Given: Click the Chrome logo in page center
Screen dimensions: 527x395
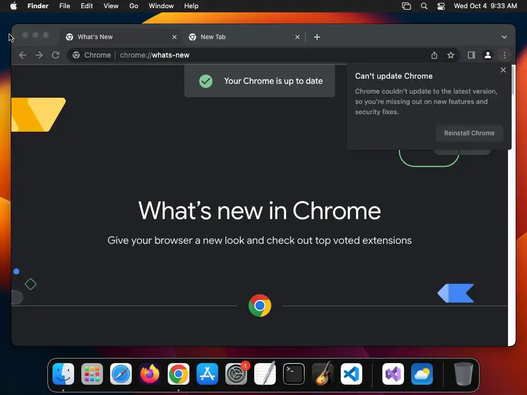Looking at the screenshot, I should [259, 306].
